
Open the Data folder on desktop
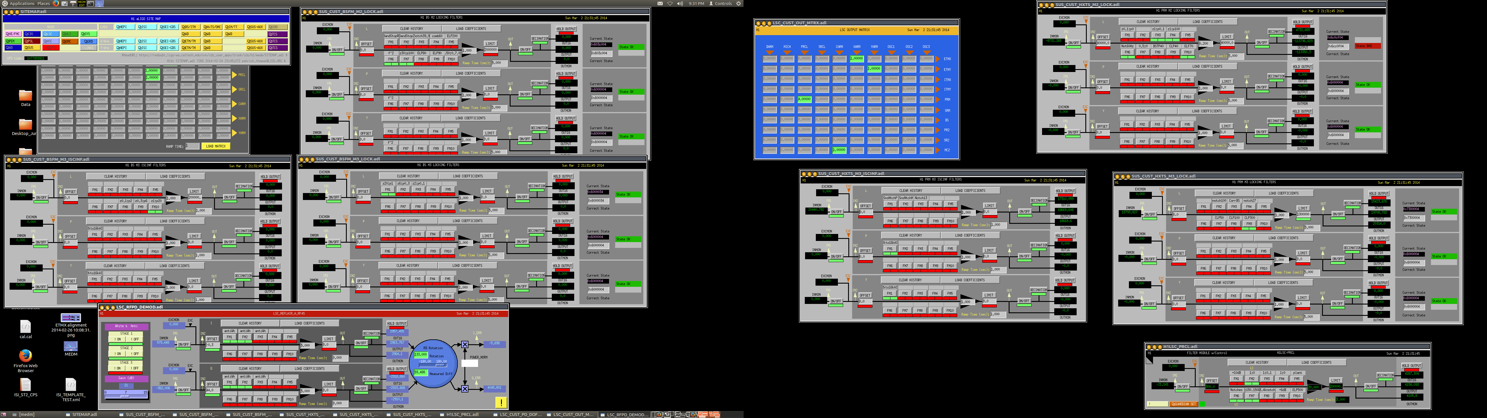(25, 95)
